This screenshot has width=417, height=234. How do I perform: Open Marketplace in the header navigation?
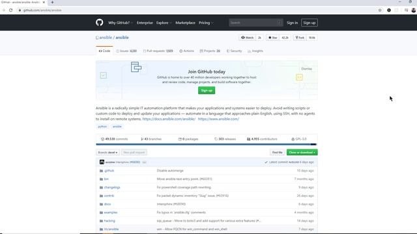185,23
